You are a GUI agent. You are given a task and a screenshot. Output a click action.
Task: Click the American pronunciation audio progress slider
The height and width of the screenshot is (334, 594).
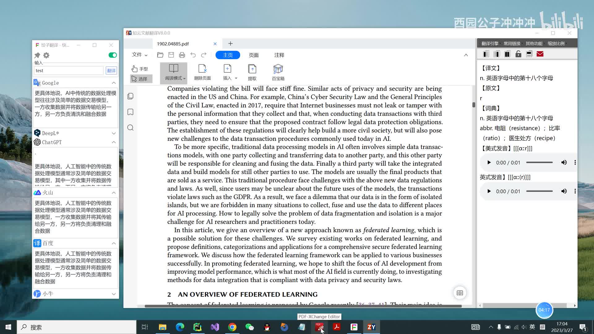(539, 163)
